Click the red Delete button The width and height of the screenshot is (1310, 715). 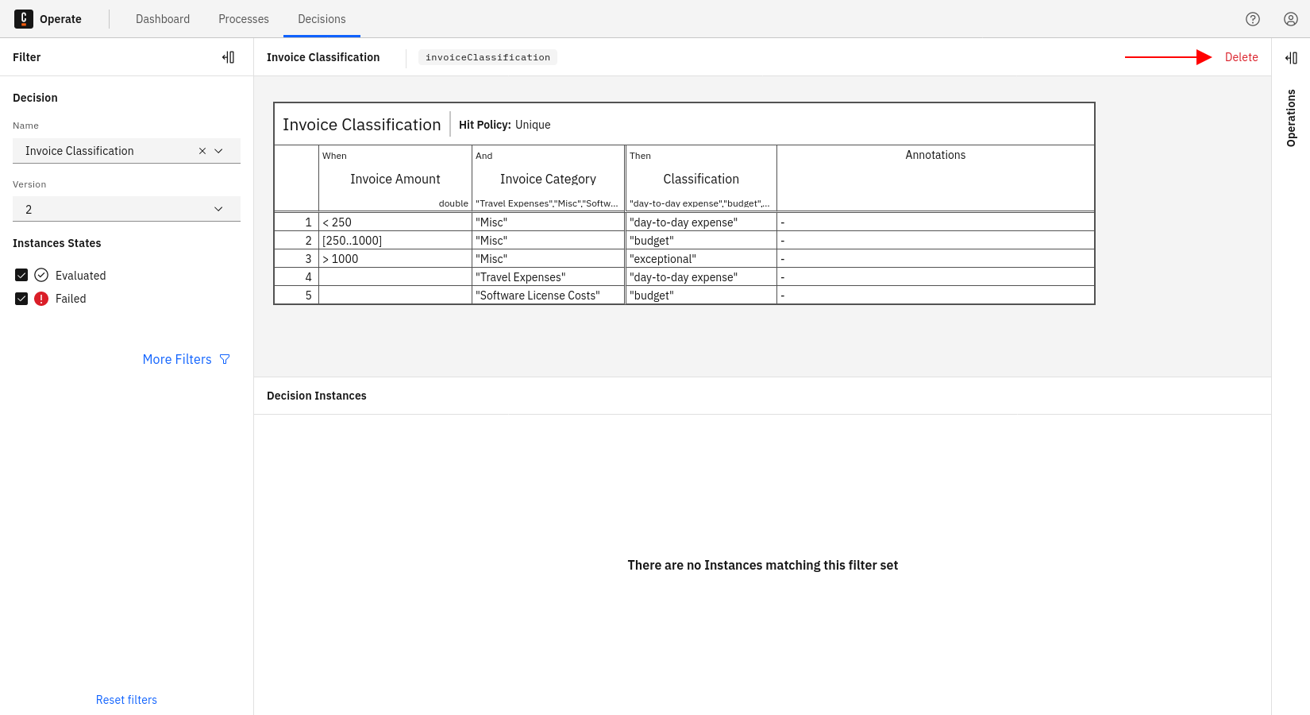tap(1241, 57)
